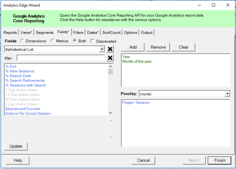Image resolution: width=236 pixels, height=169 pixels.
Task: Select 'Abandoned Funnels' field
Action: click(23, 109)
